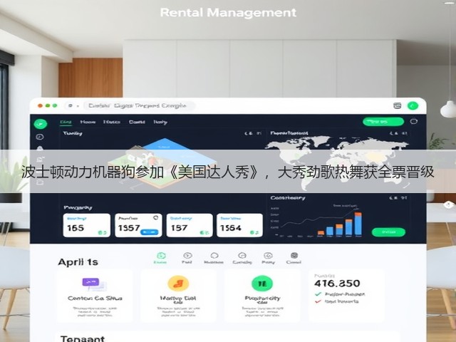
Task: Click the green button right of the bar chart
Action: tap(388, 232)
